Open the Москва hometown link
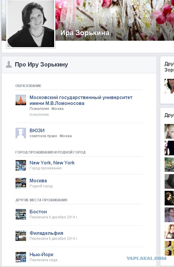 point(38,181)
